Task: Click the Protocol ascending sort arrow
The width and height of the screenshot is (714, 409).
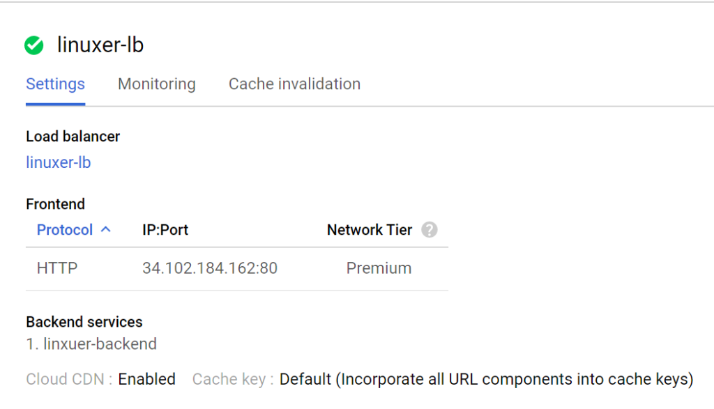Action: [x=106, y=229]
